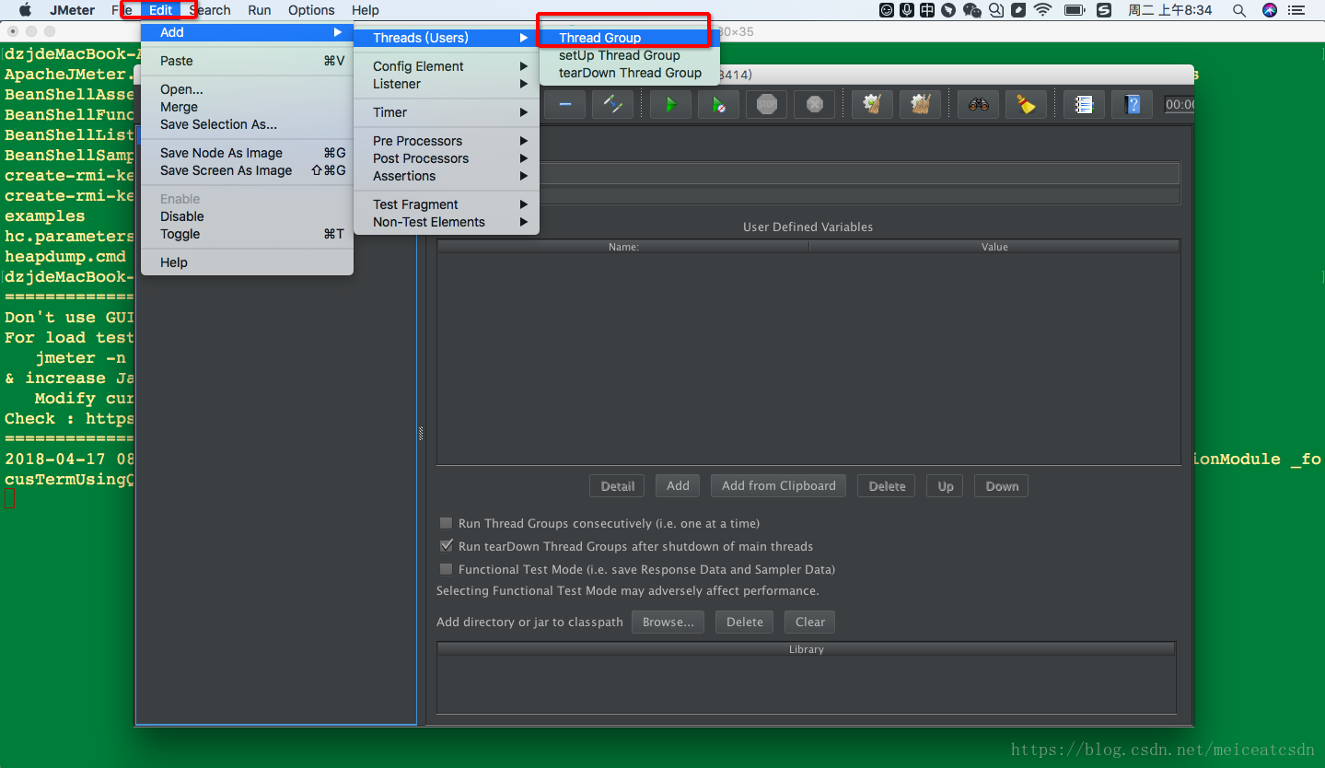The height and width of the screenshot is (768, 1325).
Task: Select tearDown Thread Group
Action: coord(630,73)
